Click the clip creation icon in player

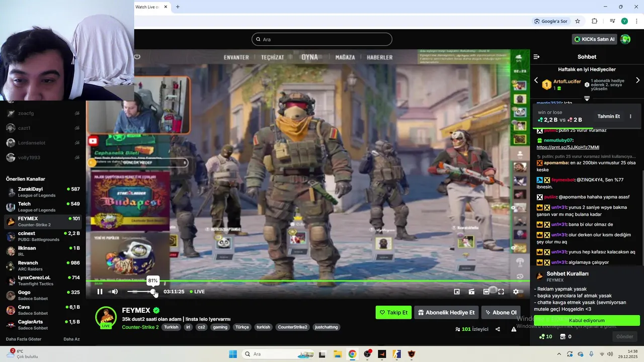coord(471,292)
